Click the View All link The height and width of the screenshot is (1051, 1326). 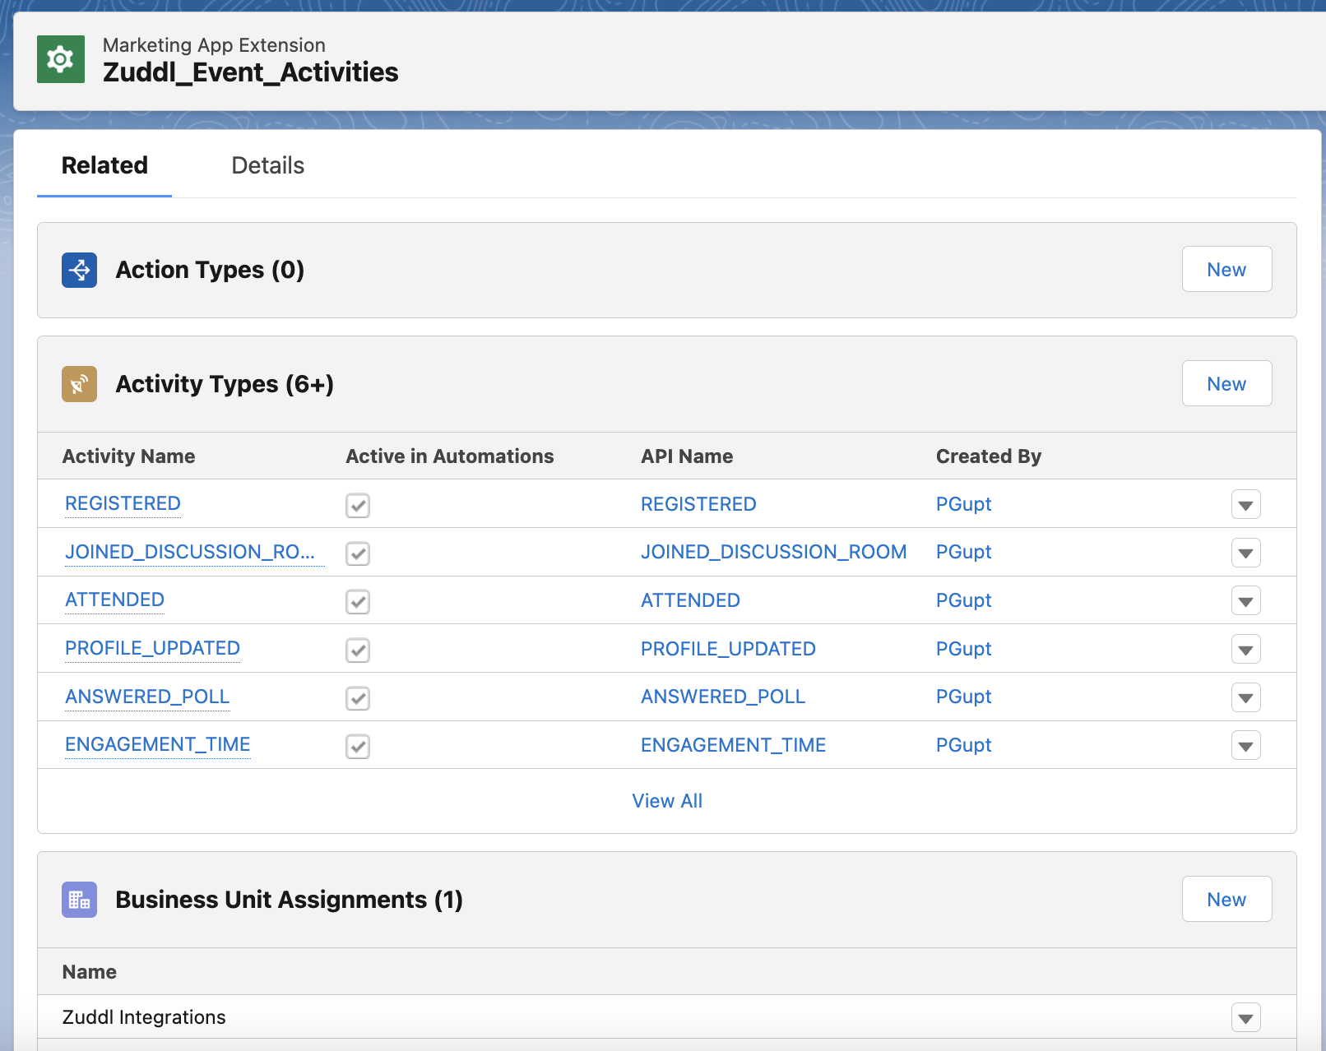click(x=667, y=800)
